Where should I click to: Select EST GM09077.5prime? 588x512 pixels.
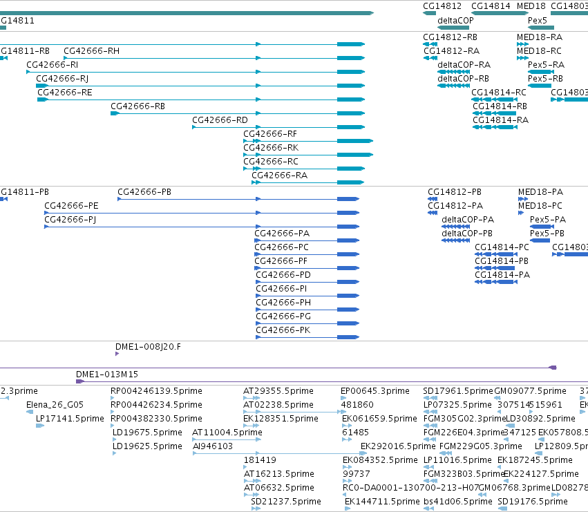pos(530,391)
